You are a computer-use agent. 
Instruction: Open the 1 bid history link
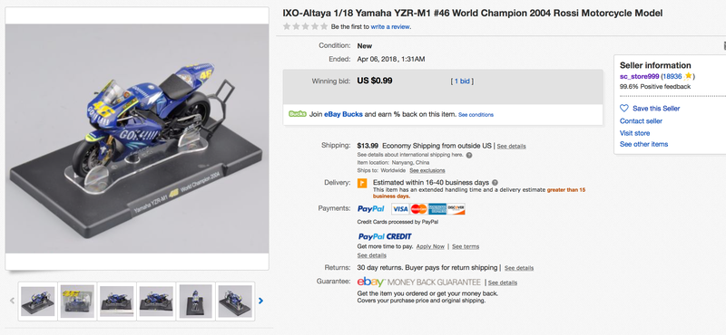pos(462,81)
